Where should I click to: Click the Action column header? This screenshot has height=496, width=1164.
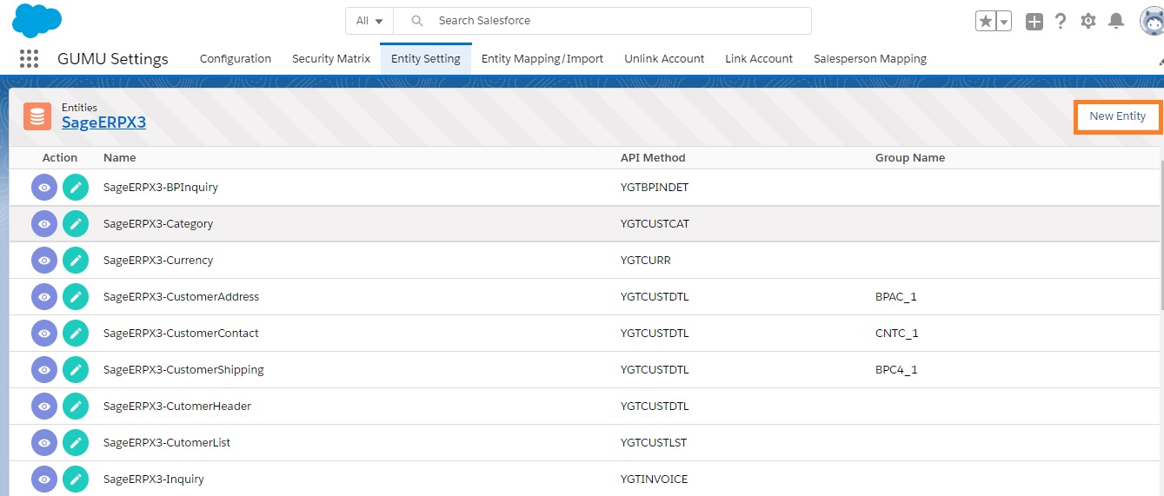coord(60,157)
